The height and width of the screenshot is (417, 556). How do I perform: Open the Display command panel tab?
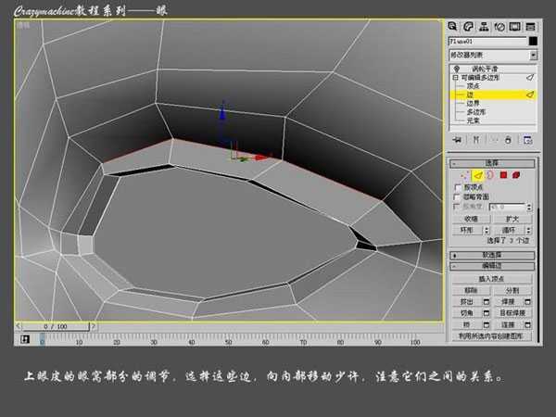point(515,27)
